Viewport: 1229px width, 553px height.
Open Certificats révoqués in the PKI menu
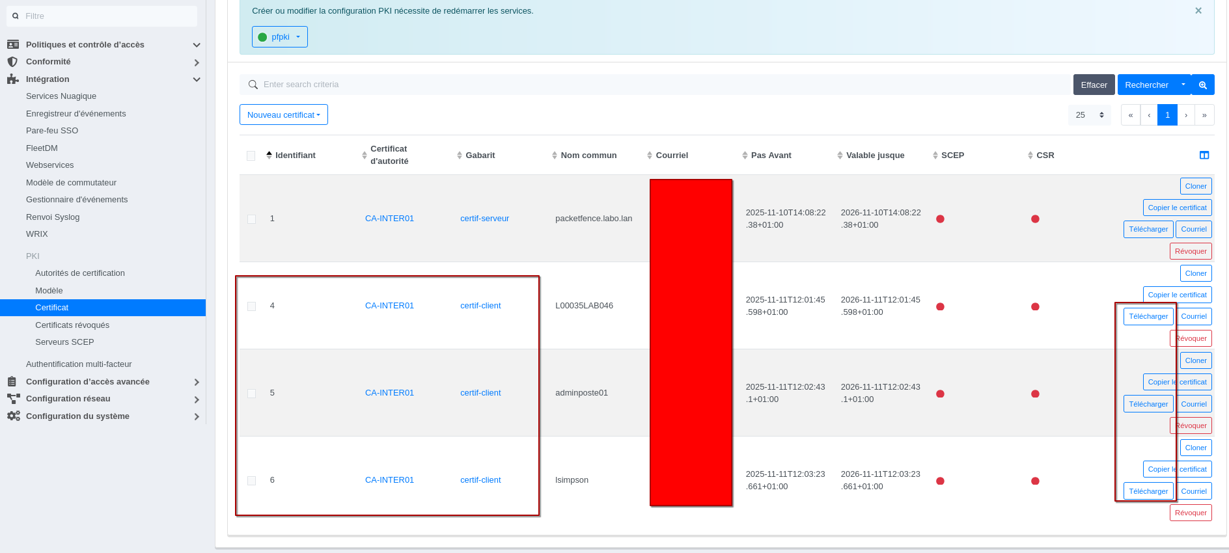point(72,325)
